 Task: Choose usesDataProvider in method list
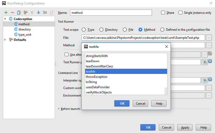125,87
